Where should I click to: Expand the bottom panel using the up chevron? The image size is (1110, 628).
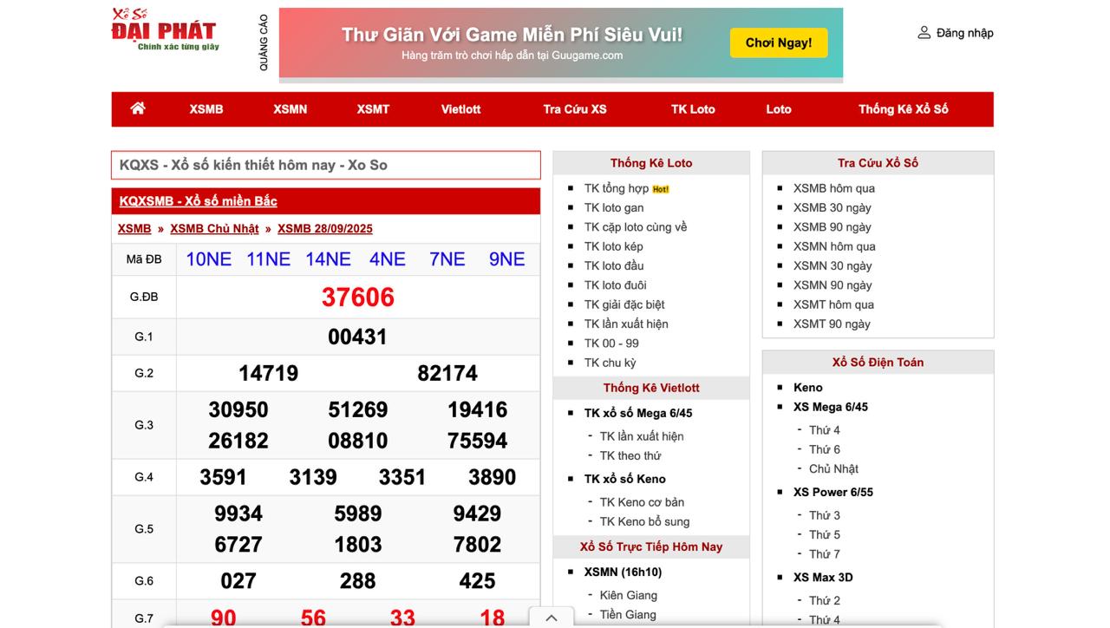(x=551, y=618)
